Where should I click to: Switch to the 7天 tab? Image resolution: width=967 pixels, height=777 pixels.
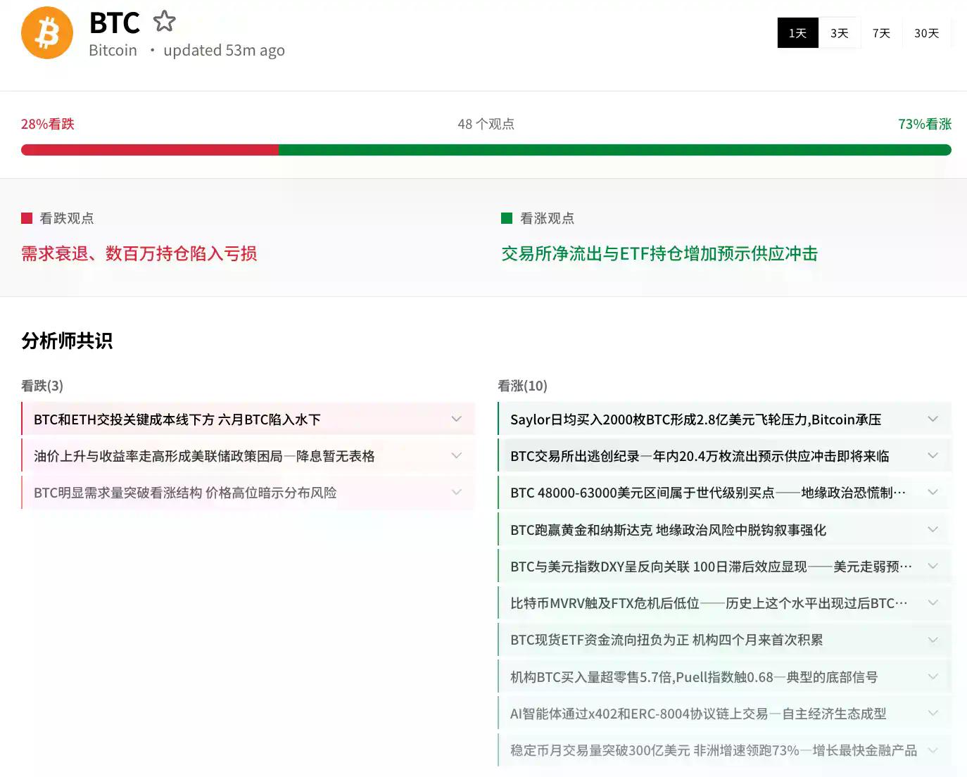coord(881,32)
